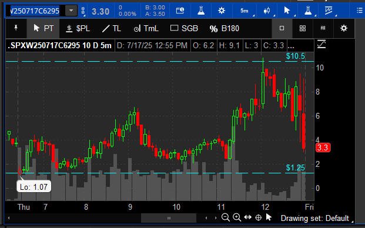This screenshot has width=365, height=228.
Task: Click the horizontal chart scrollbar thumb
Action: click(x=169, y=218)
